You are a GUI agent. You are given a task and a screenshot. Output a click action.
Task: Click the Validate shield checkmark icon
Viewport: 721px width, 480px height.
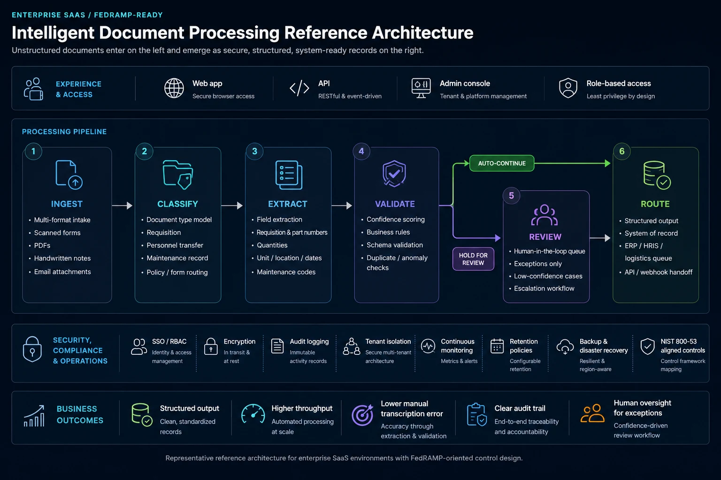(394, 173)
